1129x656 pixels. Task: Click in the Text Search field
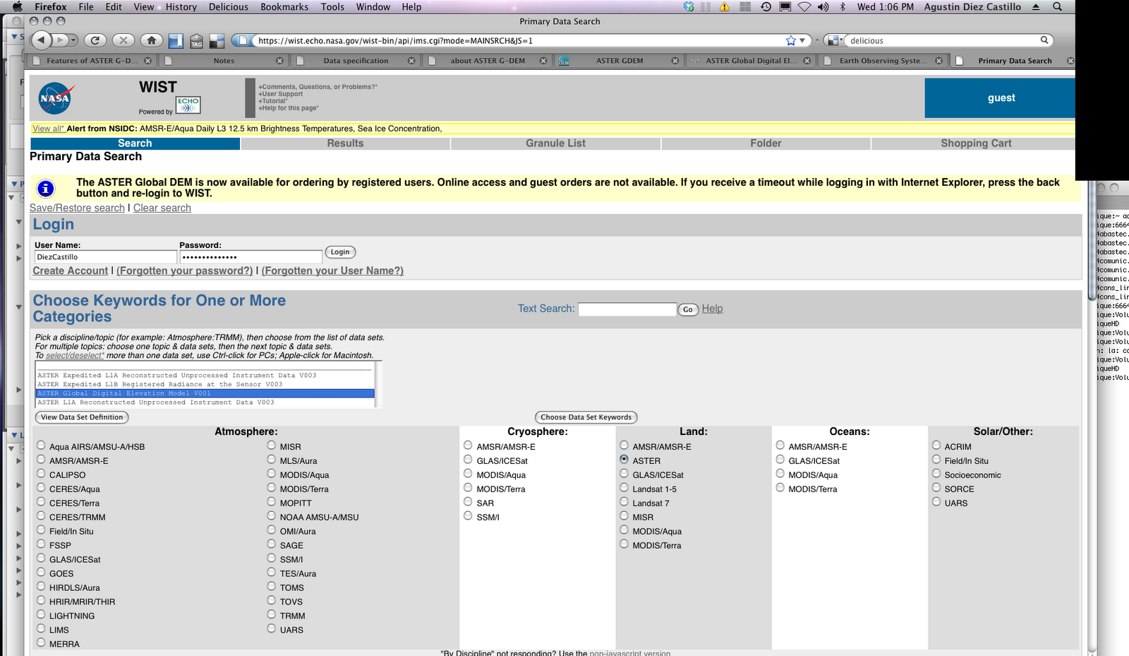click(627, 309)
